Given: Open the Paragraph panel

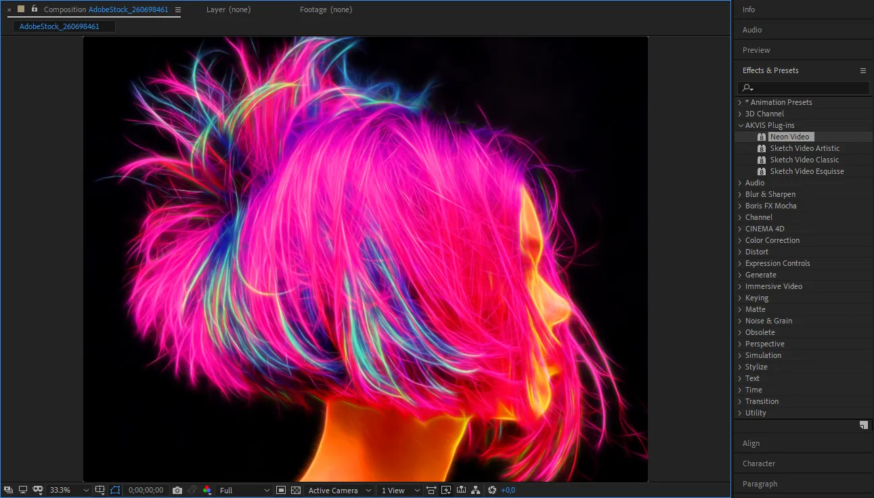Looking at the screenshot, I should point(760,484).
